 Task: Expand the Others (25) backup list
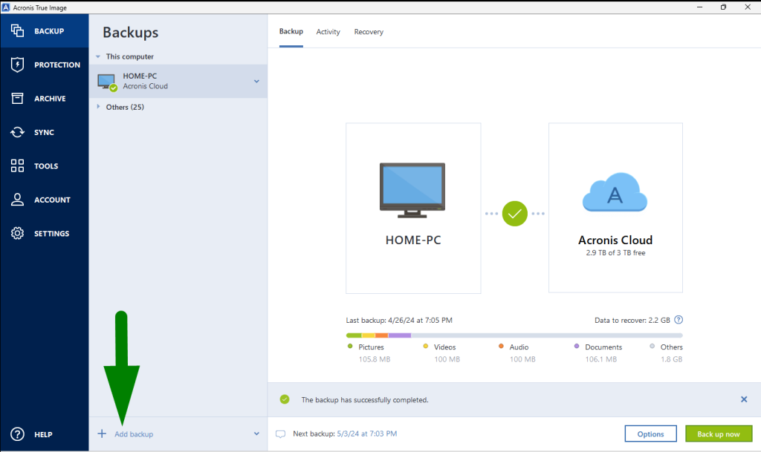tap(97, 106)
